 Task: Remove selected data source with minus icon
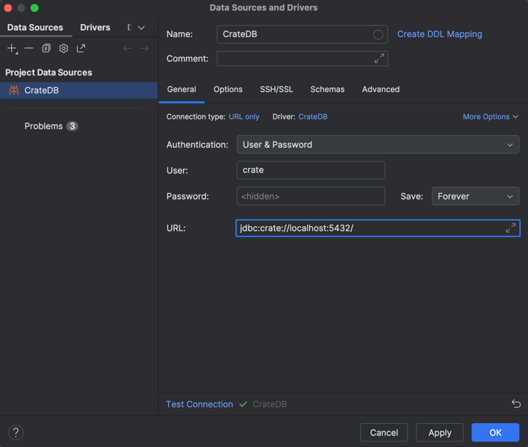click(29, 49)
